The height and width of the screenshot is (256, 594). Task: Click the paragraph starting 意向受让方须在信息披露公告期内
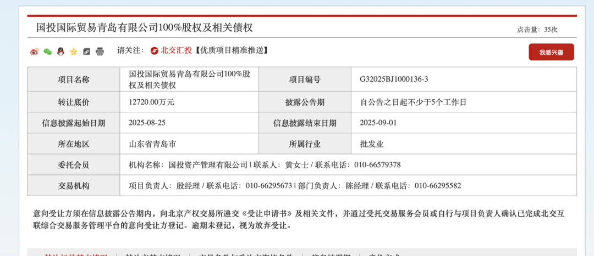(x=299, y=220)
